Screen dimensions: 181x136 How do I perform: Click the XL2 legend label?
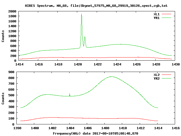click(x=156, y=75)
